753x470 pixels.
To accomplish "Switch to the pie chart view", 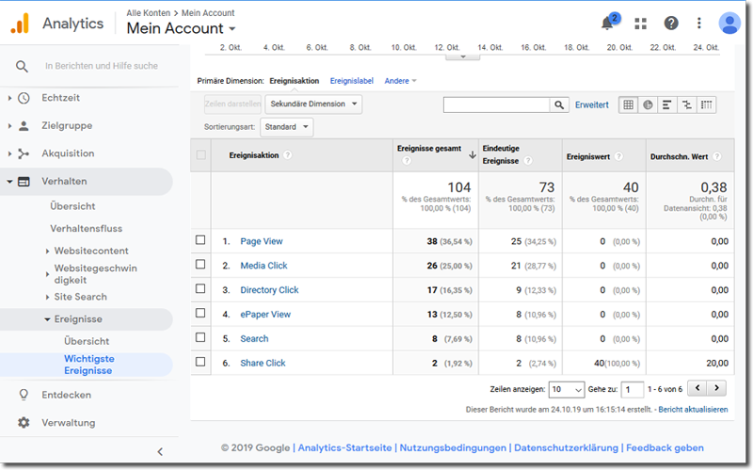I will click(648, 105).
